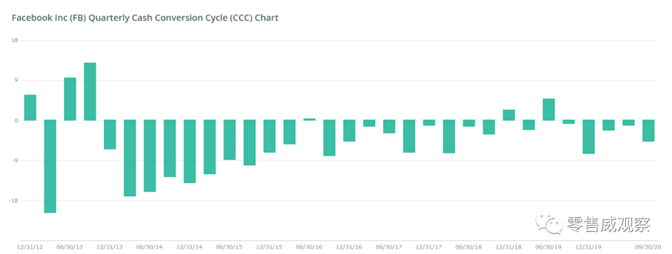This screenshot has height=254, width=672.
Task: Click the positive bar at 12/31/18
Action: (508, 115)
